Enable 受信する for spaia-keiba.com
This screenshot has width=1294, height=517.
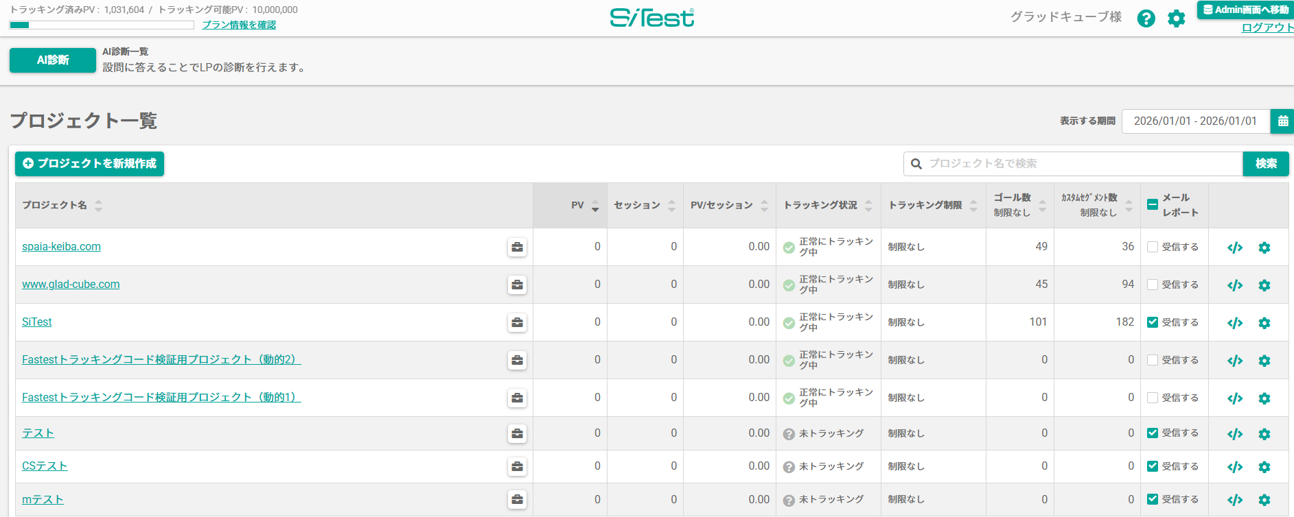click(x=1153, y=247)
